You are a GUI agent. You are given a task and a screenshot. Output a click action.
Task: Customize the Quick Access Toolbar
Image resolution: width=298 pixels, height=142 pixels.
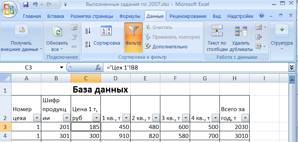tap(65, 4)
